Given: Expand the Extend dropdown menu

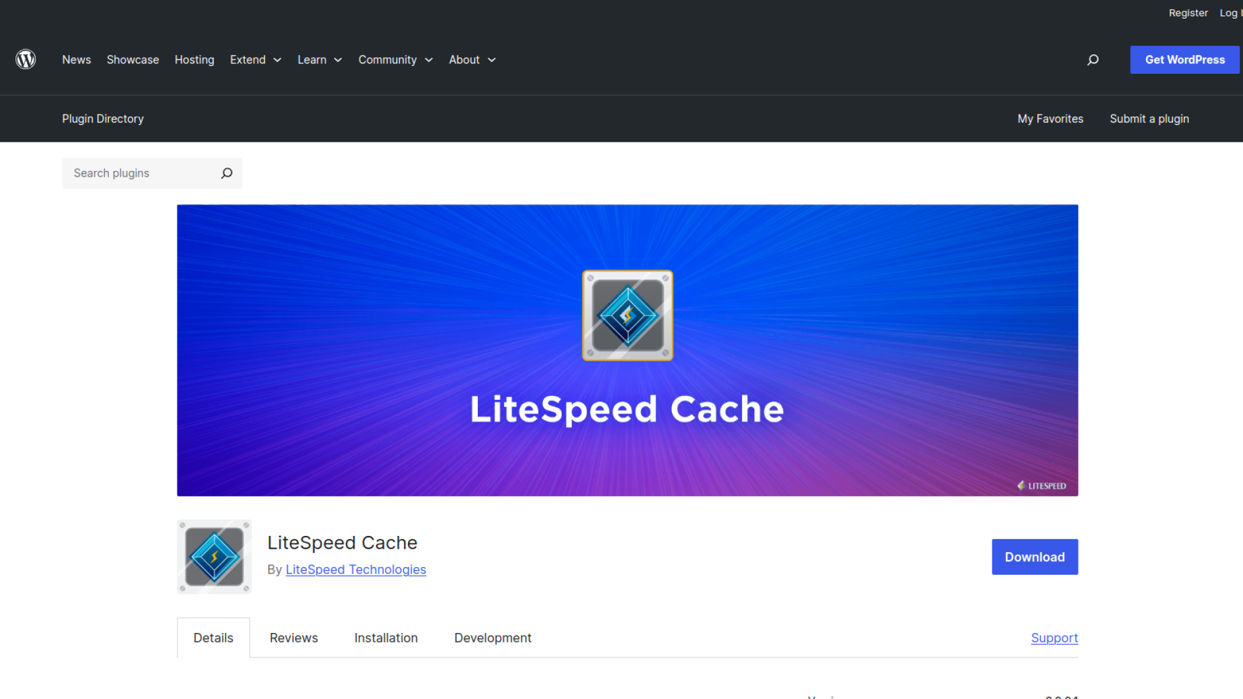Looking at the screenshot, I should [x=256, y=60].
